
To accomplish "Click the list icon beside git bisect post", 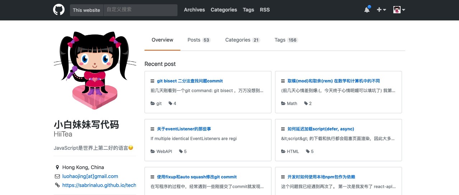I will tap(152, 81).
